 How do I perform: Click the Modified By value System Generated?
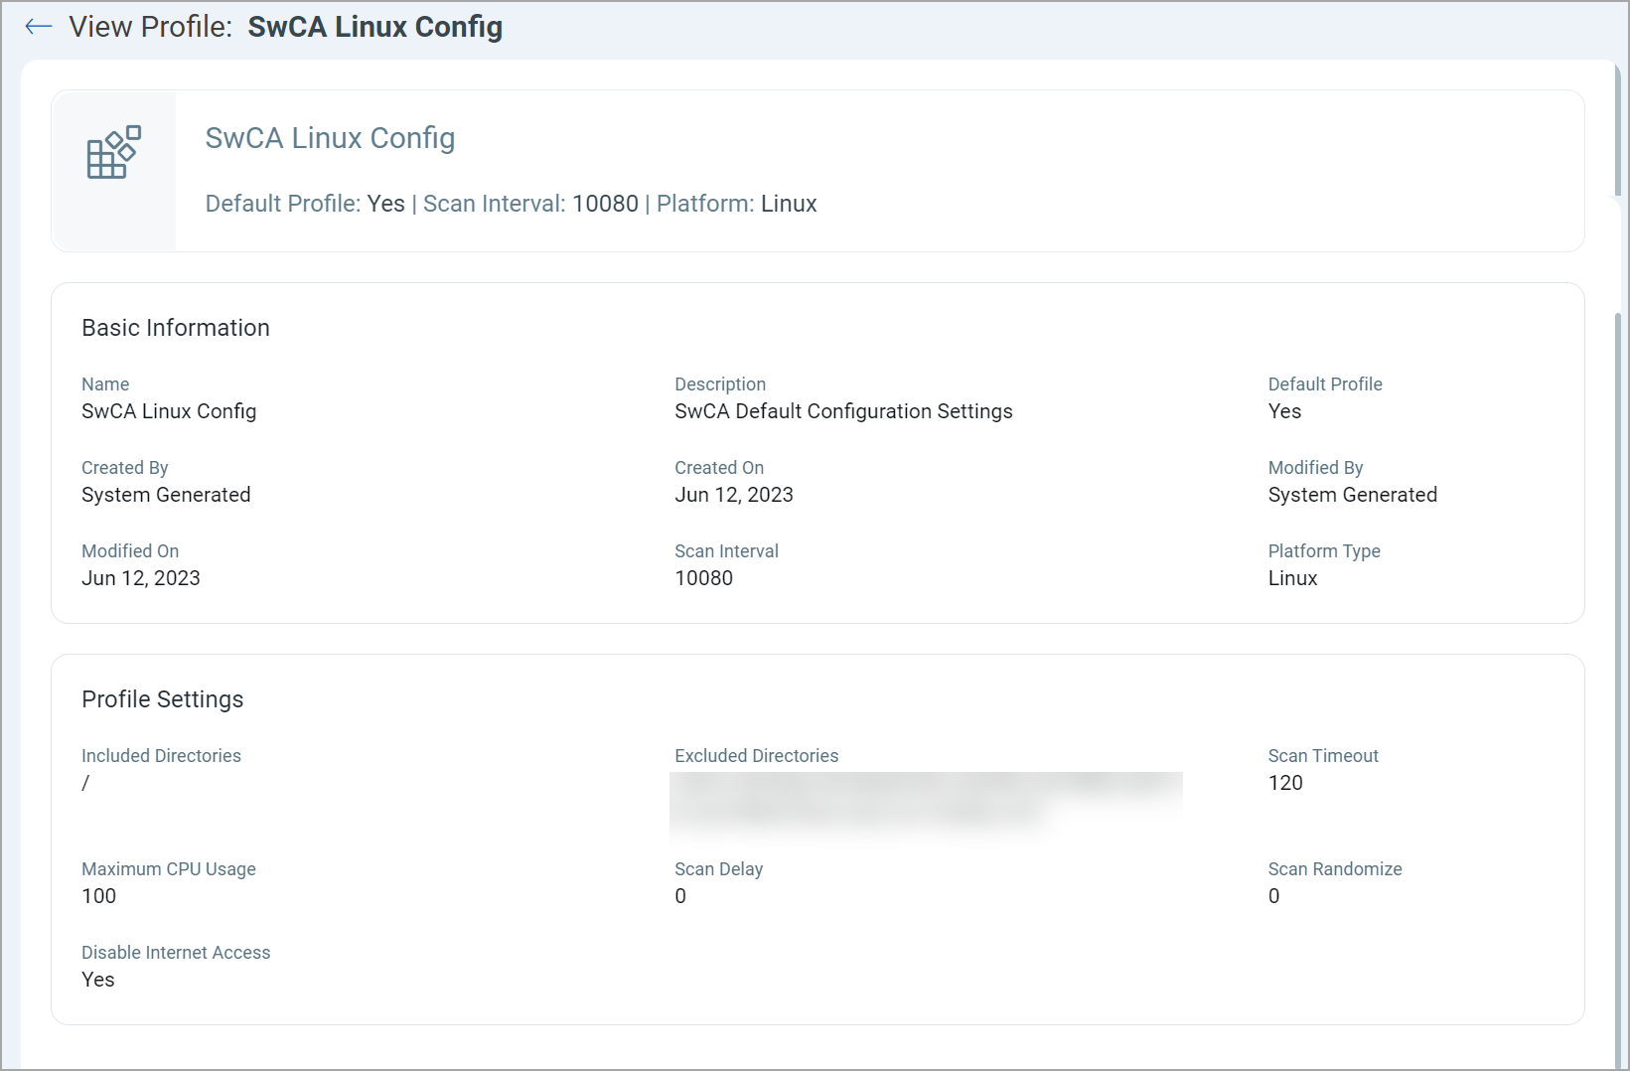point(1352,495)
